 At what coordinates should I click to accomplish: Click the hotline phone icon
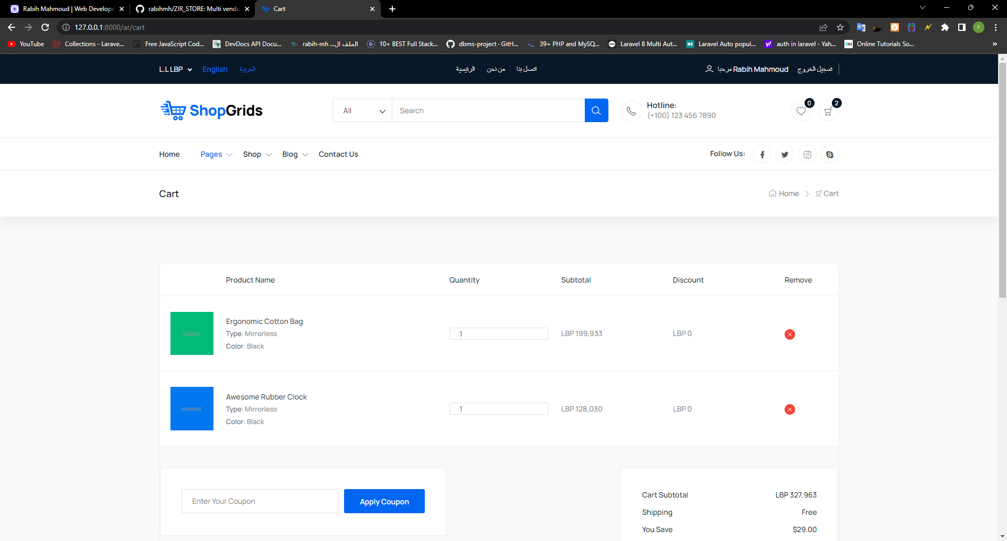click(631, 111)
